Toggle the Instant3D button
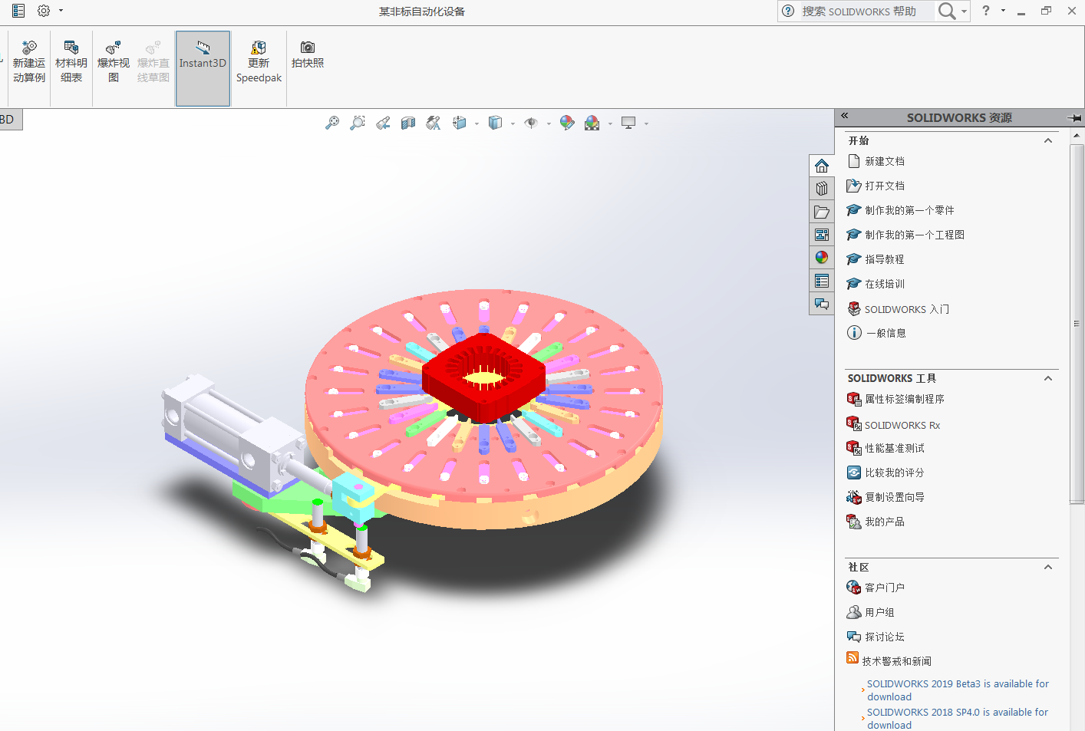 point(203,68)
